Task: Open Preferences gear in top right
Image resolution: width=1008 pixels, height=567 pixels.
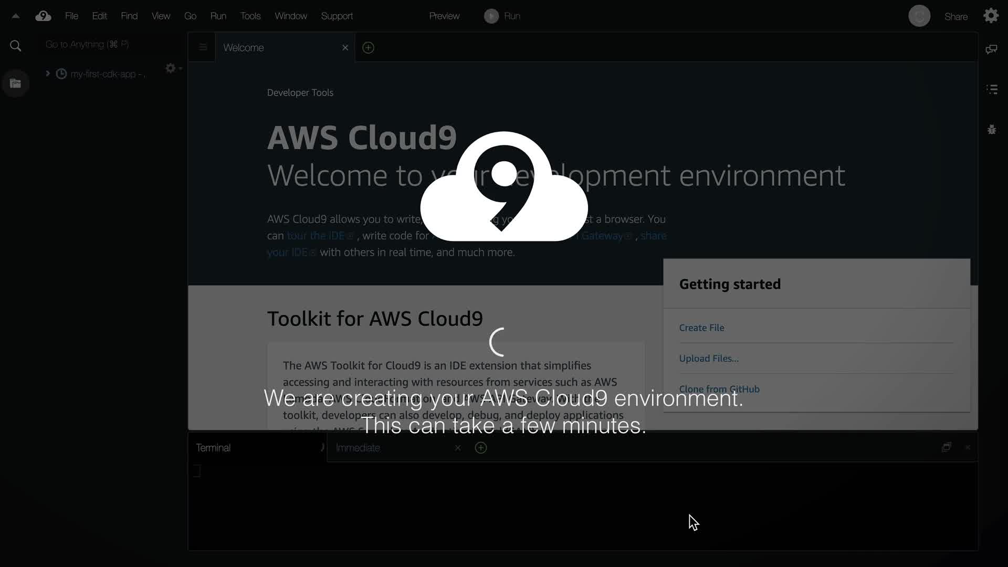Action: pos(991,16)
